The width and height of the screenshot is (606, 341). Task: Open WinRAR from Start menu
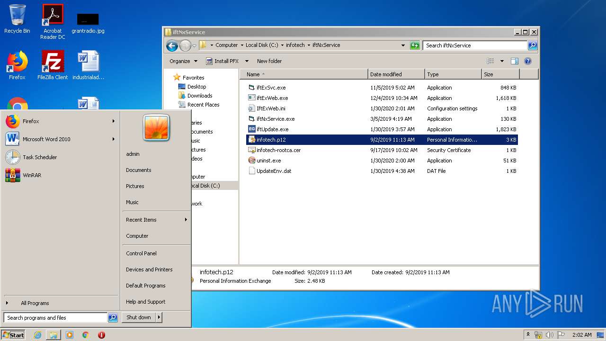[61, 175]
